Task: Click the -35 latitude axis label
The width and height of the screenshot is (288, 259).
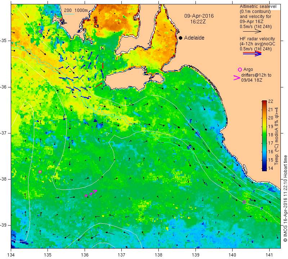Action: click(x=4, y=41)
